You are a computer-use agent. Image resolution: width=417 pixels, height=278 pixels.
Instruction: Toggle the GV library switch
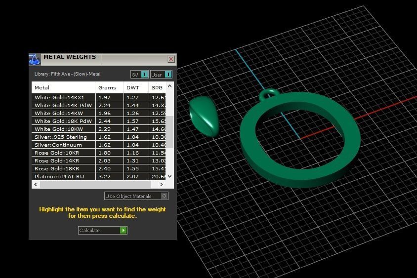tap(139, 75)
